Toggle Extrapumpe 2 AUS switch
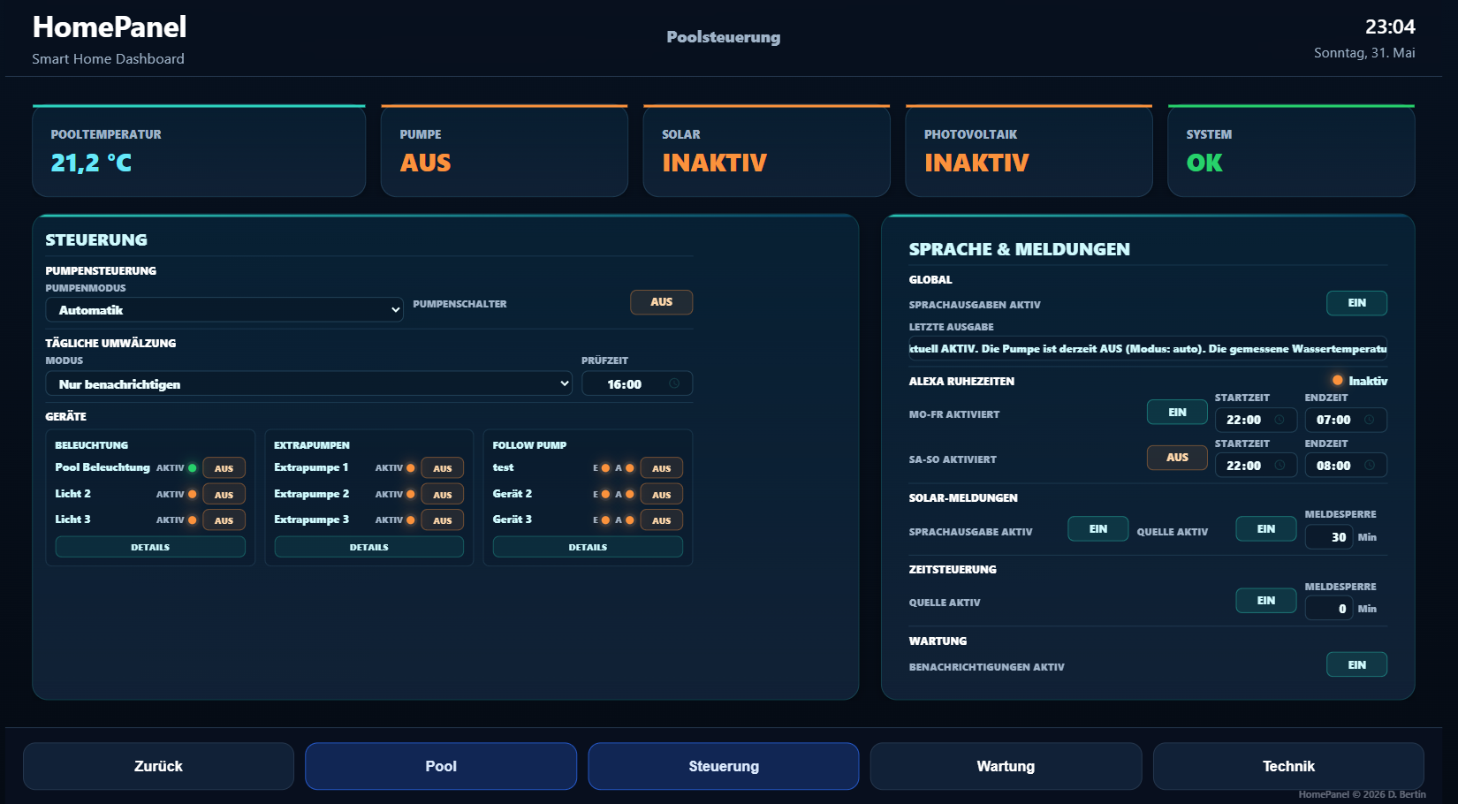 point(443,495)
